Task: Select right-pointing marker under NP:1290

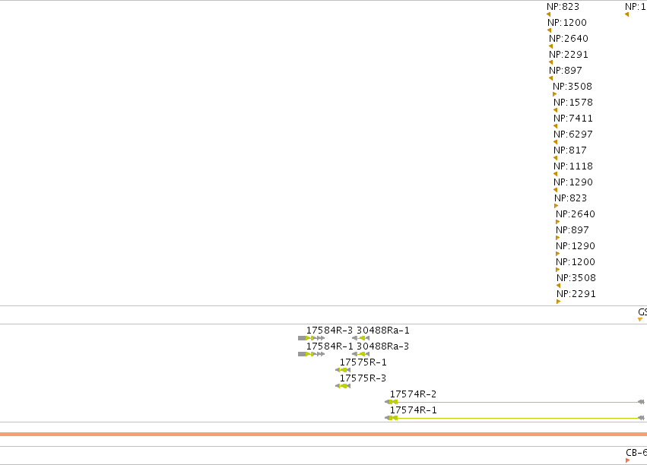Action: (558, 254)
